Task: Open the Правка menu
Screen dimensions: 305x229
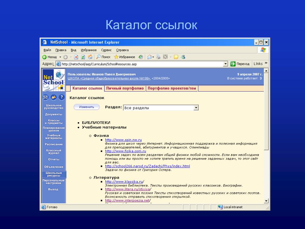Action: (61, 50)
